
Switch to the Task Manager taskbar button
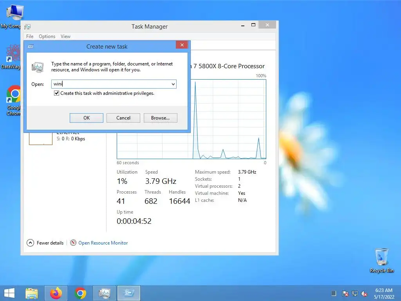(104, 293)
